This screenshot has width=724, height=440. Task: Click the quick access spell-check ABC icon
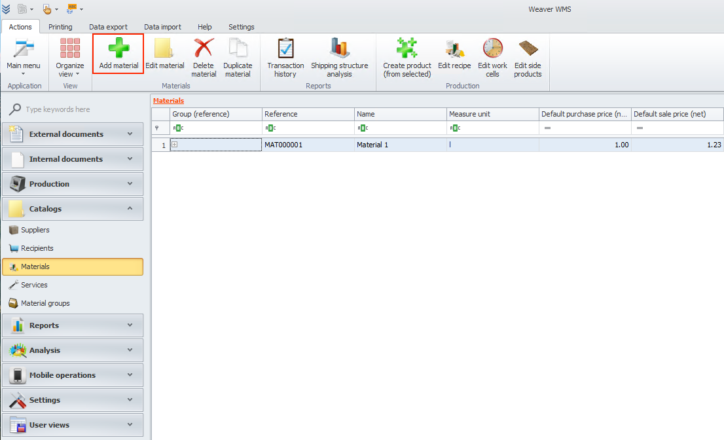pos(71,9)
